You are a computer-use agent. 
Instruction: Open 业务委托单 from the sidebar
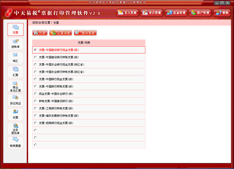[16, 129]
